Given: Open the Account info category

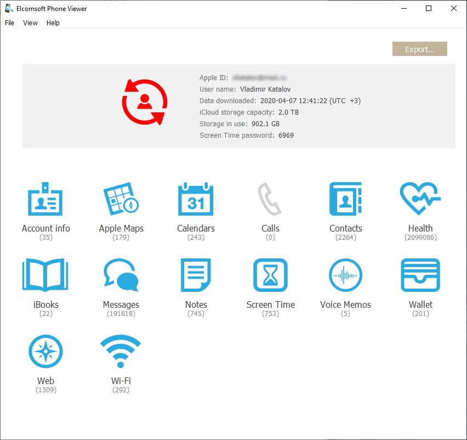Looking at the screenshot, I should coord(45,200).
